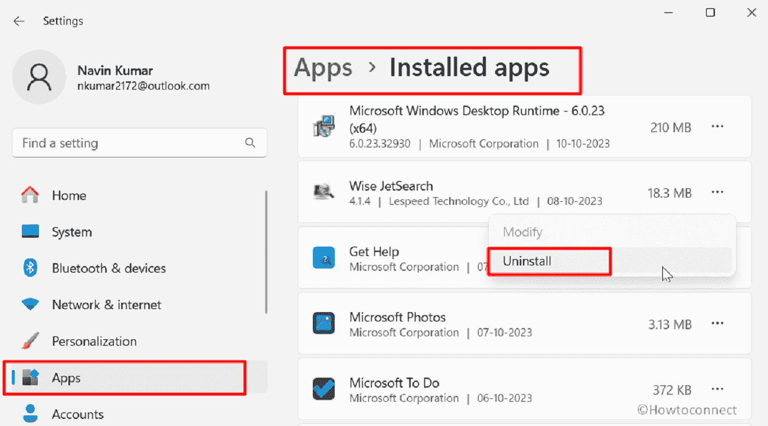Click the Get Help app icon

tap(323, 258)
